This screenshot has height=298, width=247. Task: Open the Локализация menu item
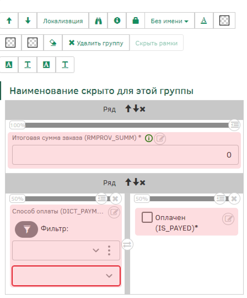(63, 21)
